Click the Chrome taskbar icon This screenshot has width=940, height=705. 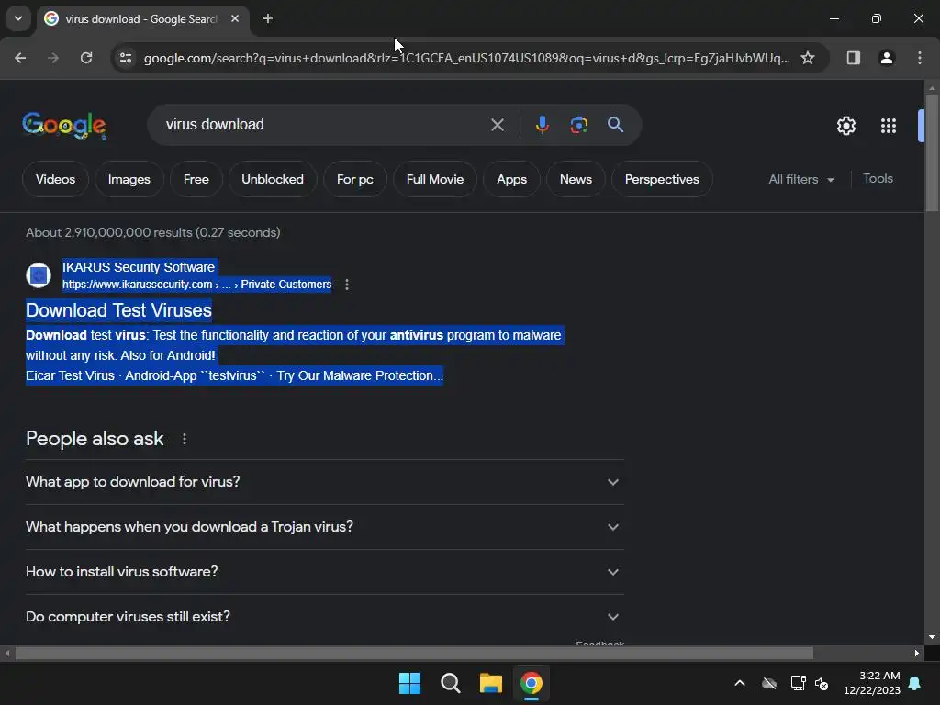(532, 683)
